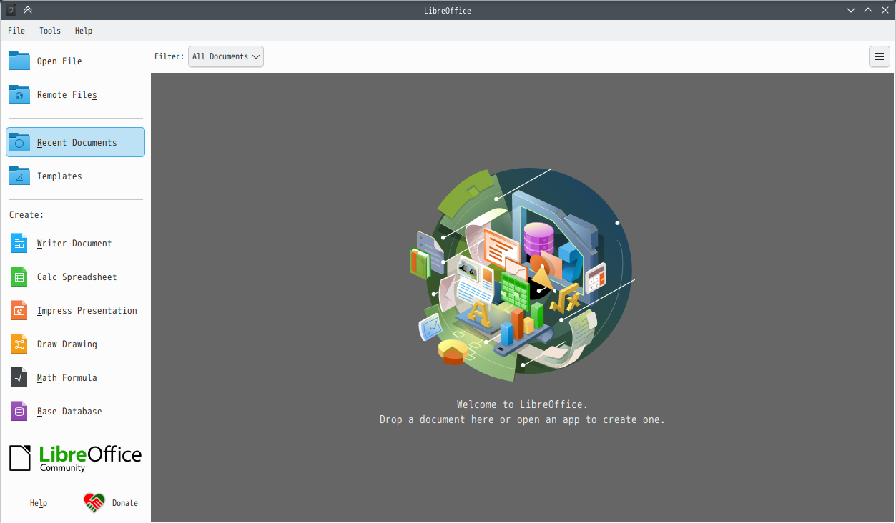This screenshot has width=896, height=523.
Task: Open the All Documents filter dropdown
Action: 226,56
